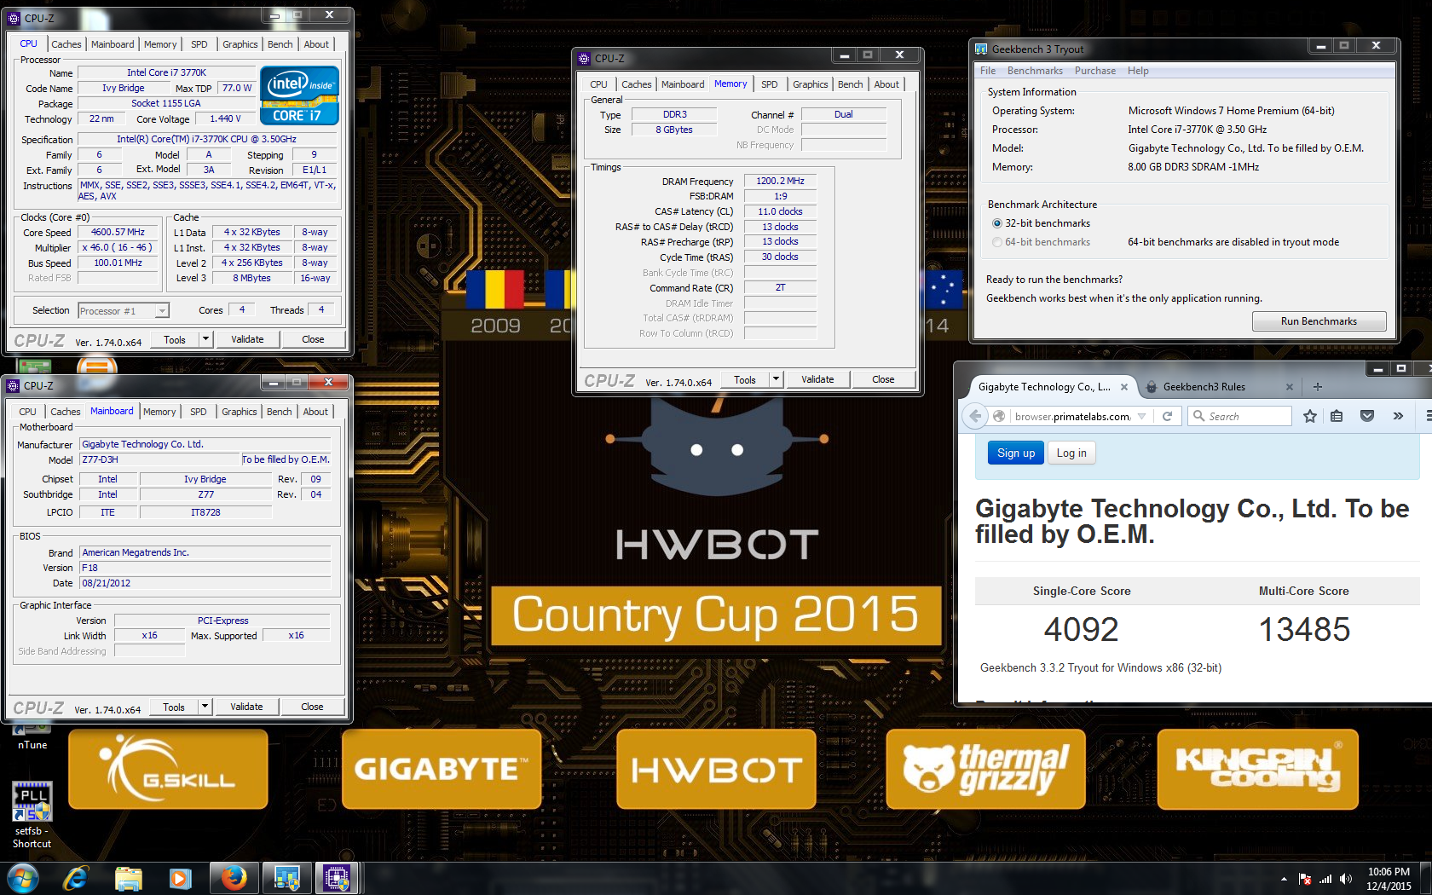Select DRAM Frequency value 1200.2 MHz
The width and height of the screenshot is (1432, 895).
point(780,181)
